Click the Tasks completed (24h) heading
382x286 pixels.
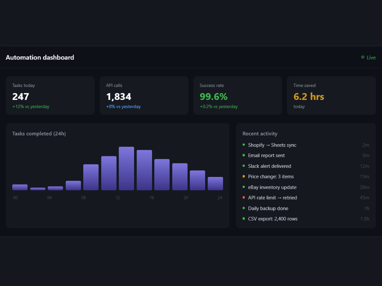click(39, 133)
